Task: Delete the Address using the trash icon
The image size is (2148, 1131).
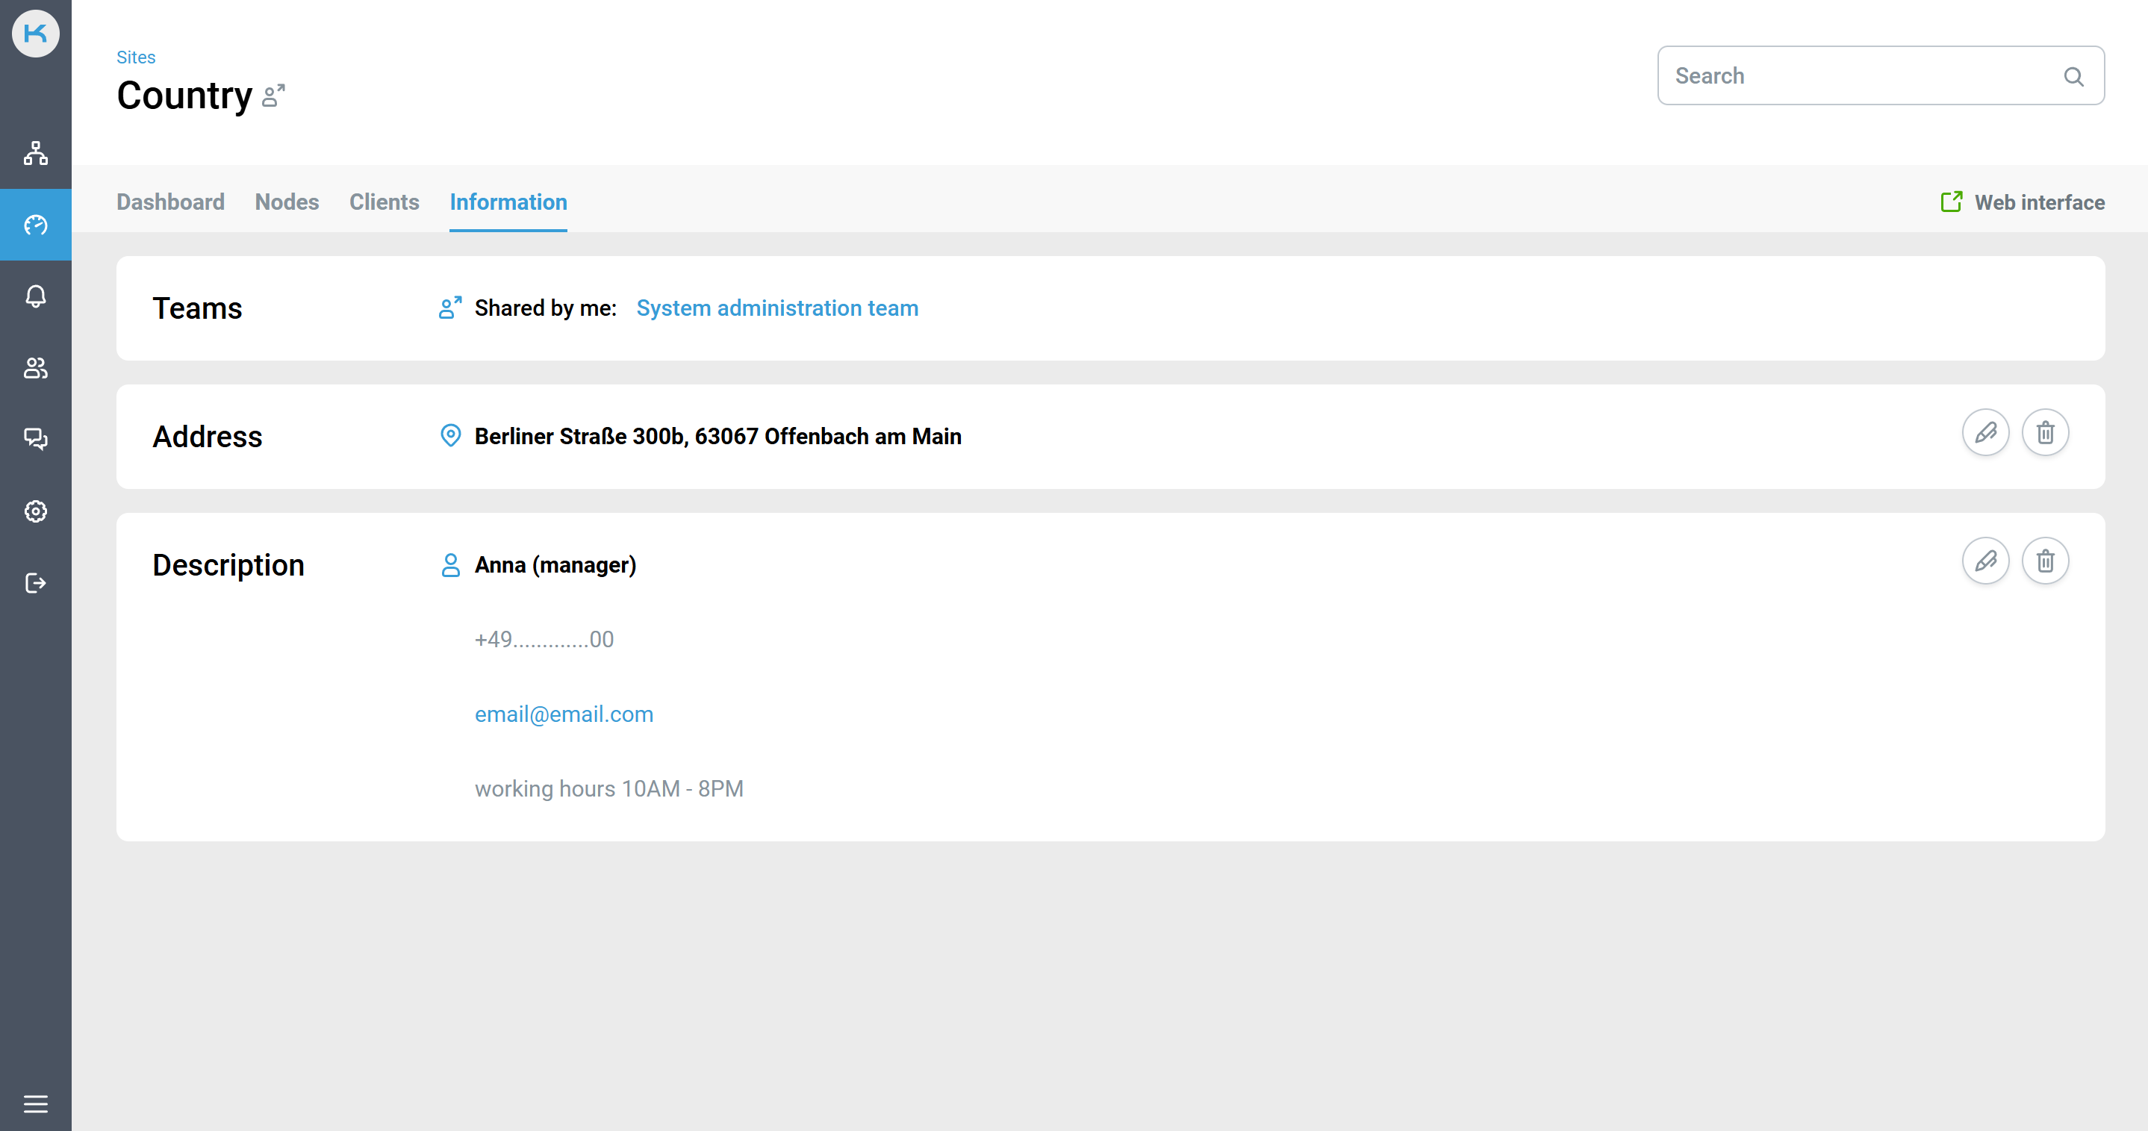Action: (x=2045, y=432)
